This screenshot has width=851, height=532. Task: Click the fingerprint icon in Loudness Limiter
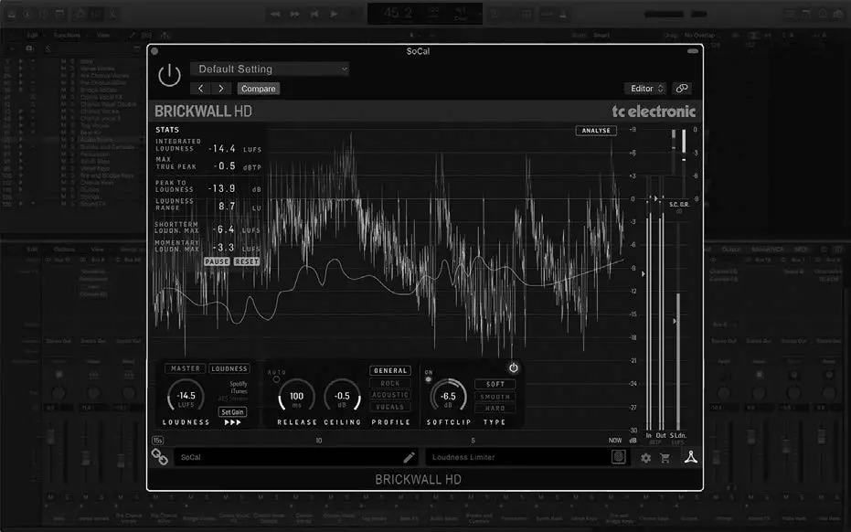pos(618,457)
